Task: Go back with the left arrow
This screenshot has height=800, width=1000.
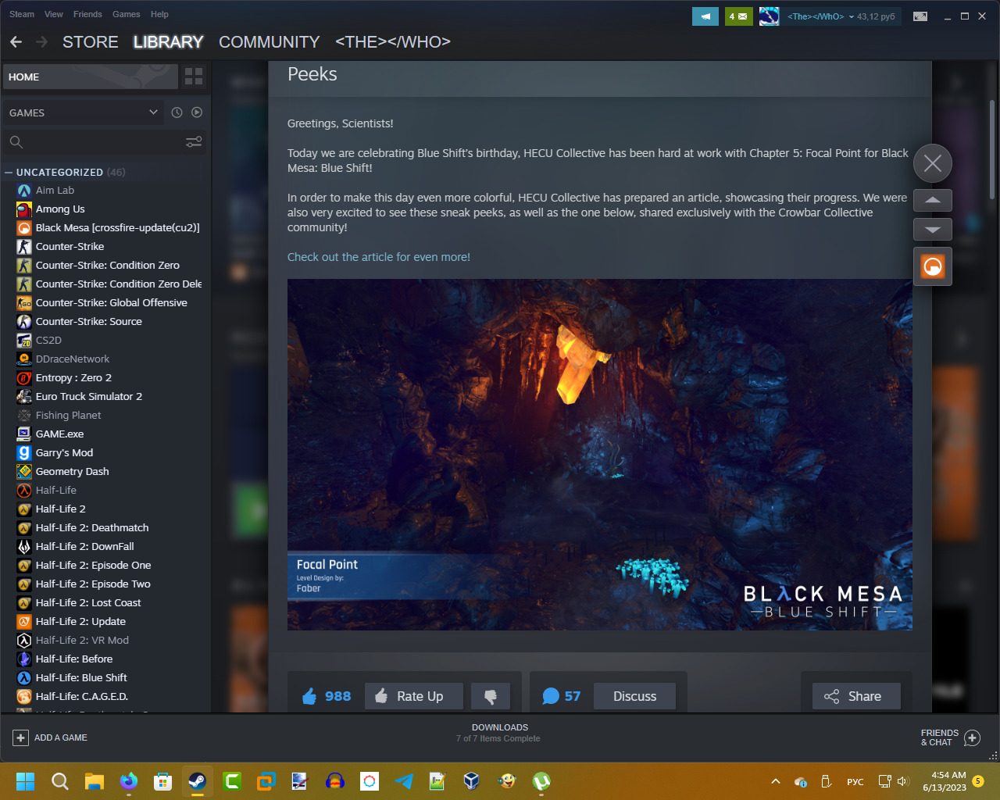Action: 16,42
